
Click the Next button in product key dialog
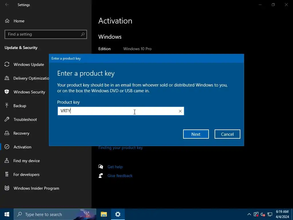point(196,134)
